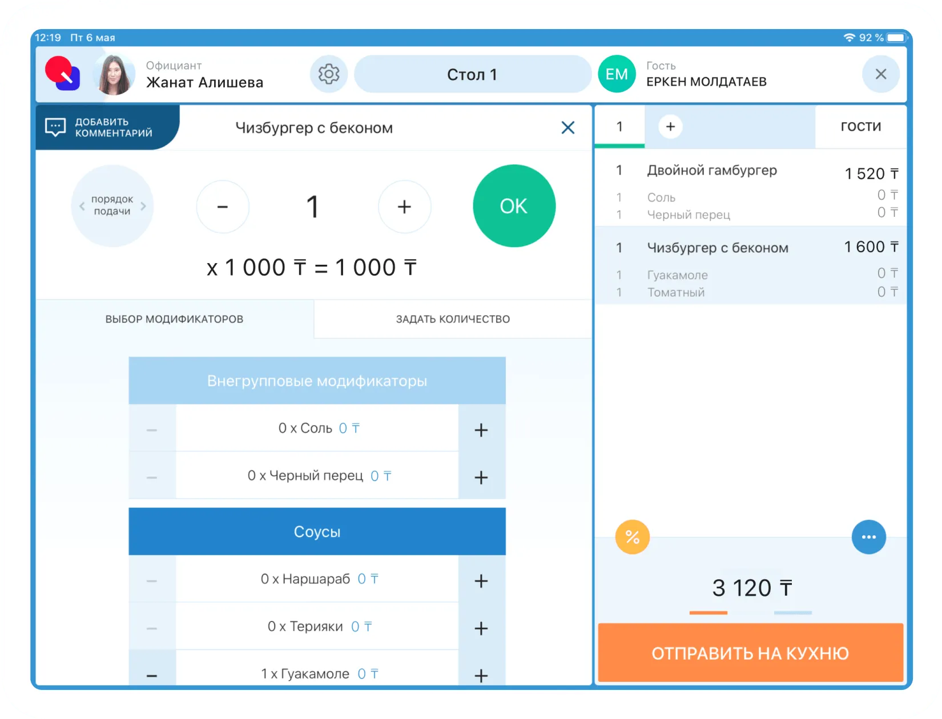Select right arrow on порядок подачи

143,206
